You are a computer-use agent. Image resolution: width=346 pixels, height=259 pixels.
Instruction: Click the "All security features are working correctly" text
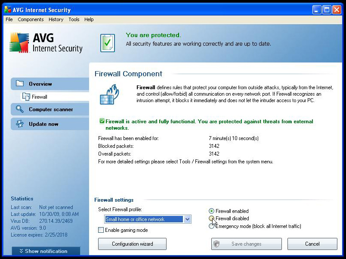[x=198, y=44]
